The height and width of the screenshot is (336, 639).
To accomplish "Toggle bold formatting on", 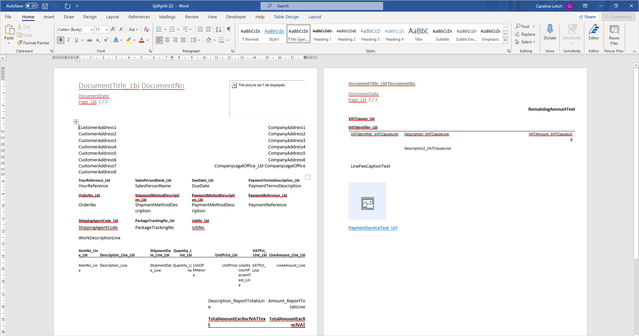I will point(60,40).
